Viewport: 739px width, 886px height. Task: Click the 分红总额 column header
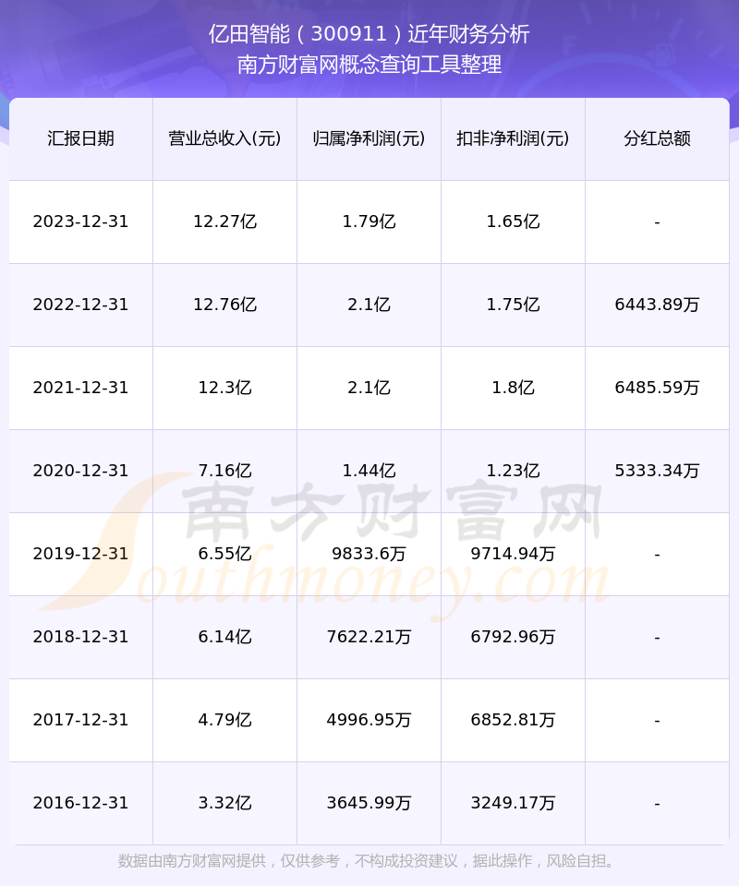pyautogui.click(x=657, y=138)
